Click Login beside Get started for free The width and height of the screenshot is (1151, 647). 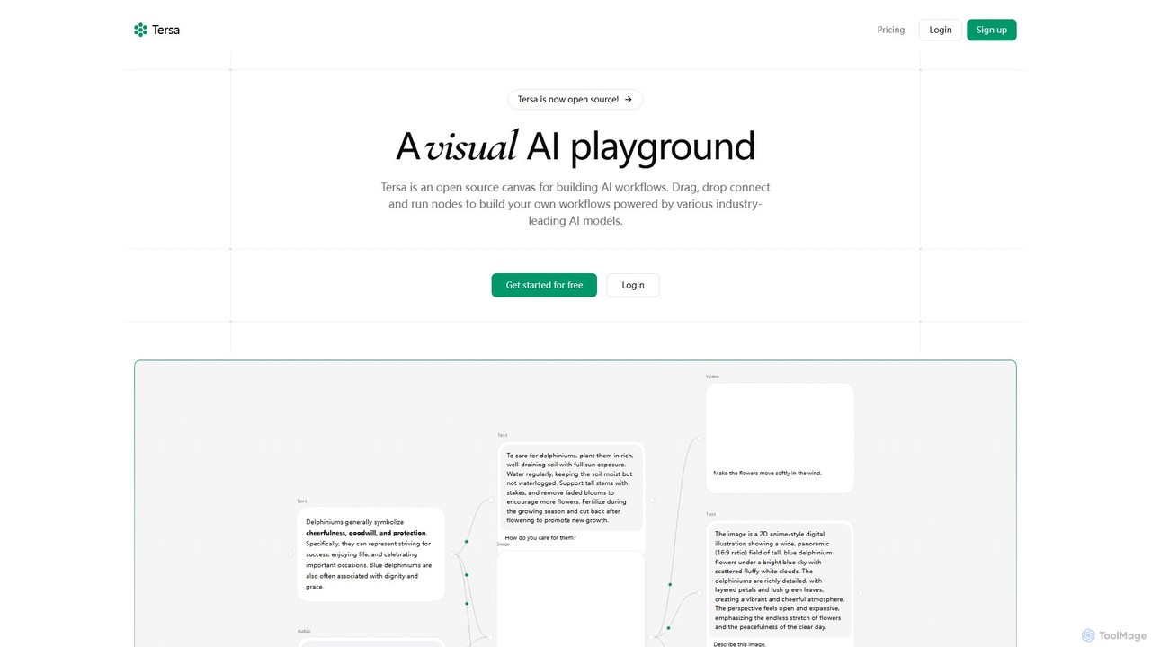[x=633, y=285]
